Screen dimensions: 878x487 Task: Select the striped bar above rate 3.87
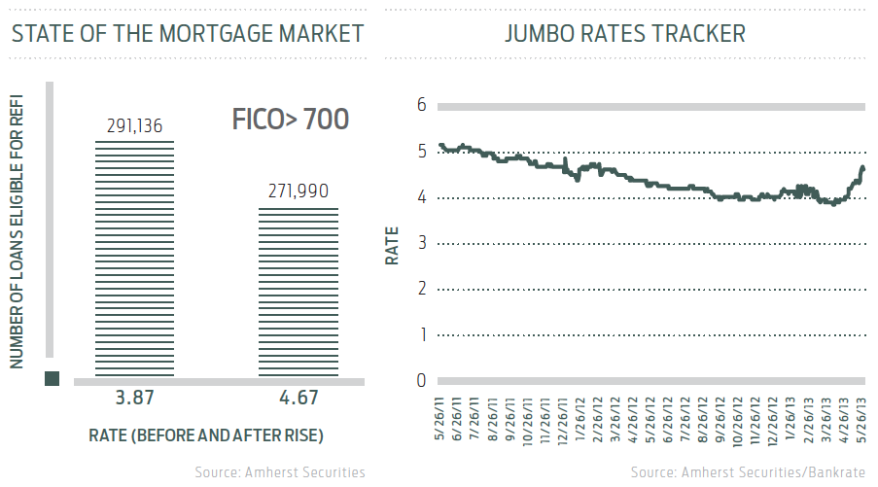134,257
